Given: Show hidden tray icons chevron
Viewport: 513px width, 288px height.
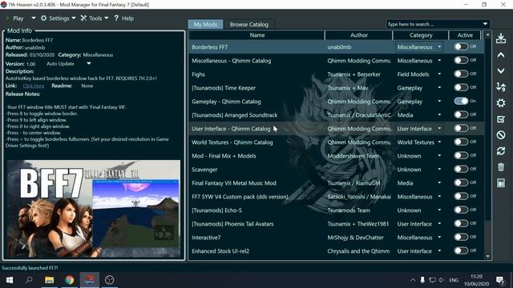Looking at the screenshot, I should [x=413, y=280].
